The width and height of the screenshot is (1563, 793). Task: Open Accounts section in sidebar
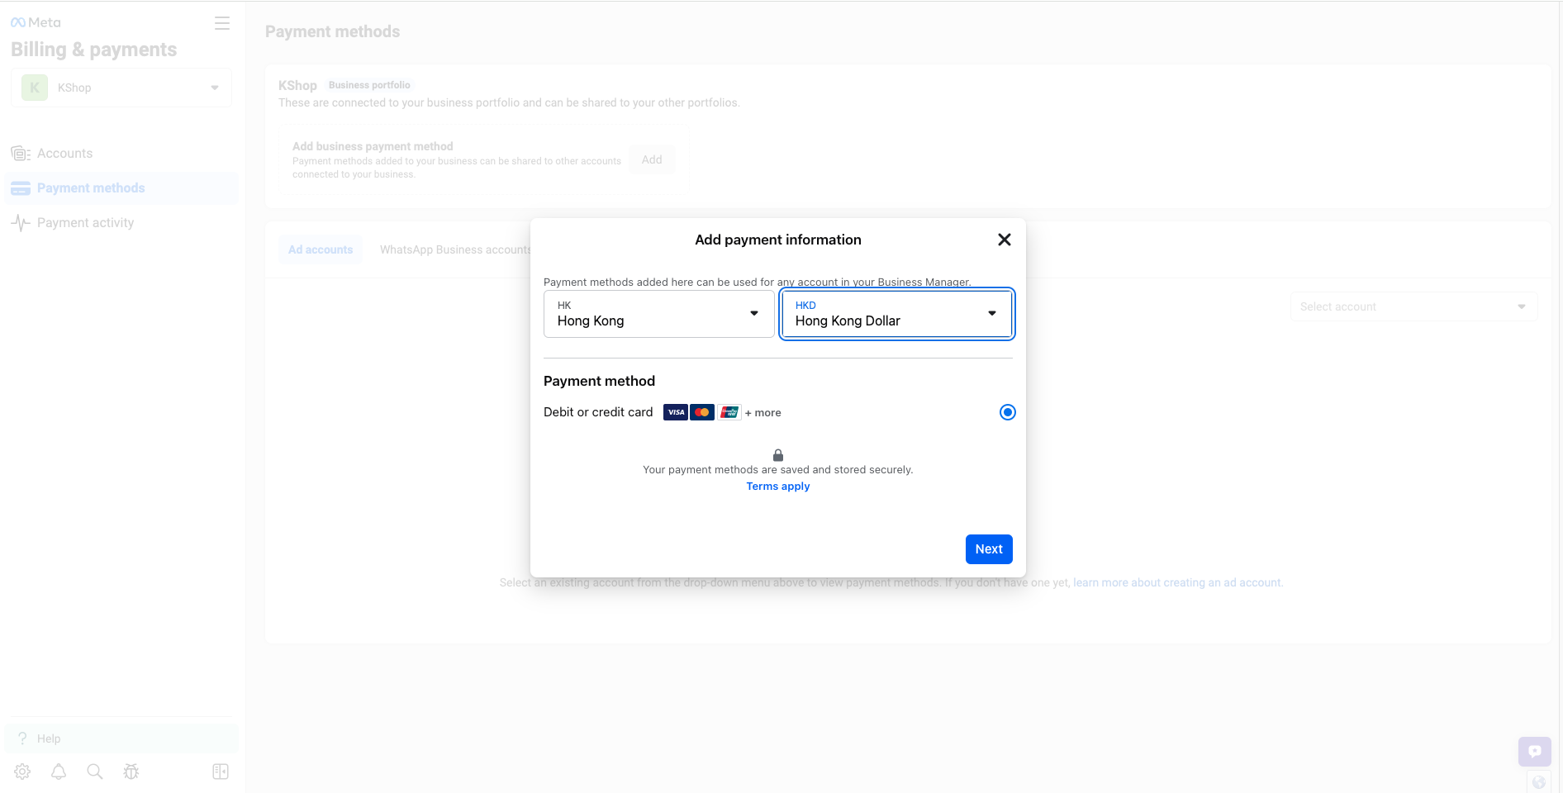[121, 154]
